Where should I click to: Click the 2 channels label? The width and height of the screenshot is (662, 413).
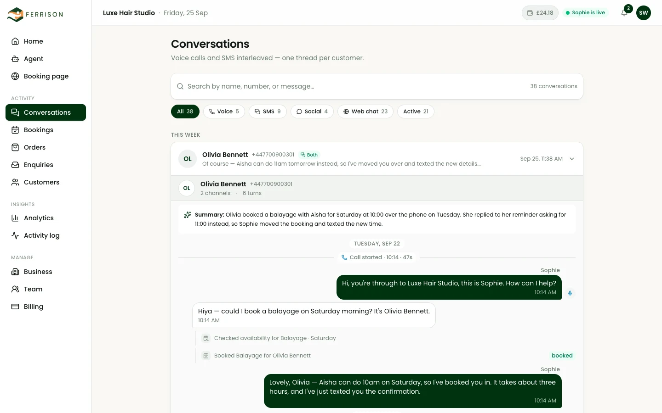click(216, 193)
